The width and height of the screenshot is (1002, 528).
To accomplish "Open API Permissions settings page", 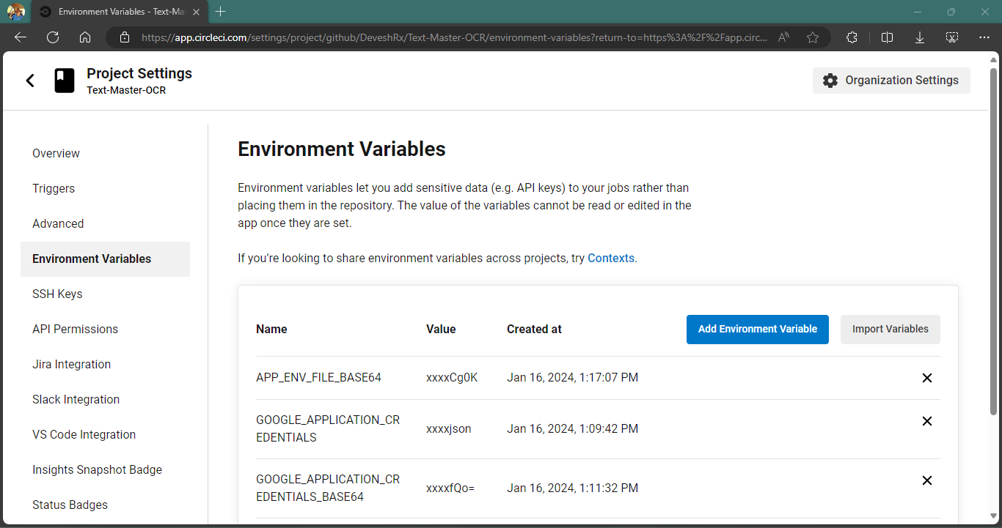I will 105,330.
